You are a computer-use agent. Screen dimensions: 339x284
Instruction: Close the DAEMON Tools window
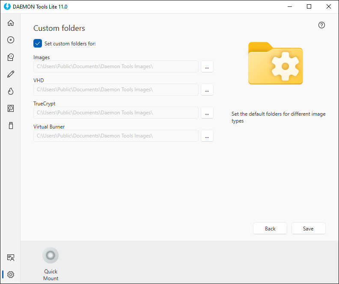(329, 7)
